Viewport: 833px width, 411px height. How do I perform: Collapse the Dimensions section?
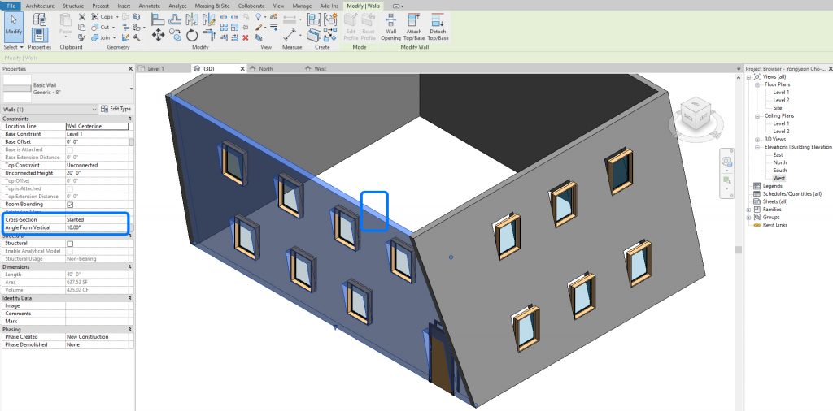[x=130, y=266]
